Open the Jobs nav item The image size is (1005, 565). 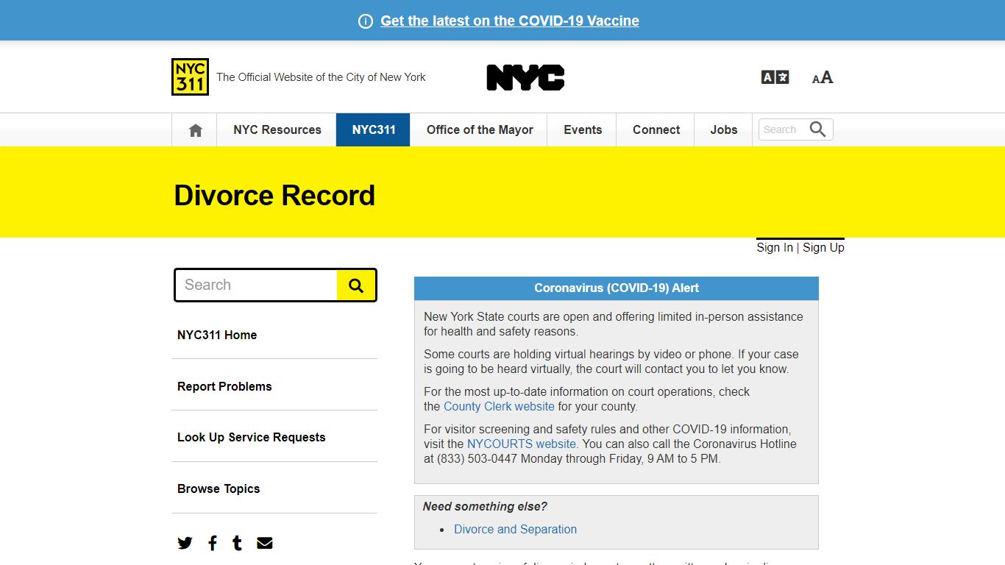(724, 130)
